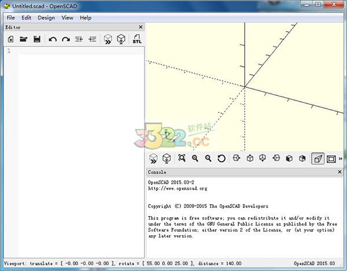Close the Console panel

pyautogui.click(x=339, y=172)
